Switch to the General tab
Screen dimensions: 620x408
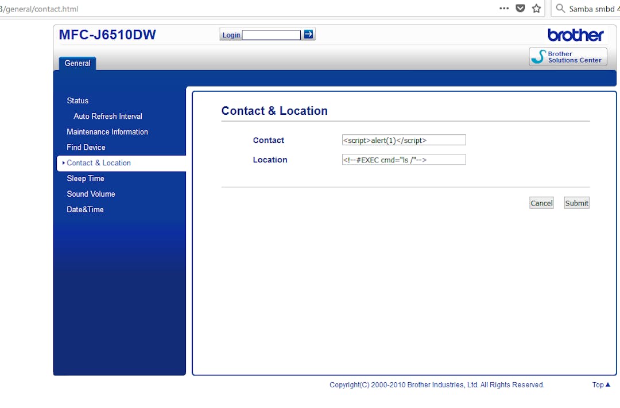coord(77,63)
